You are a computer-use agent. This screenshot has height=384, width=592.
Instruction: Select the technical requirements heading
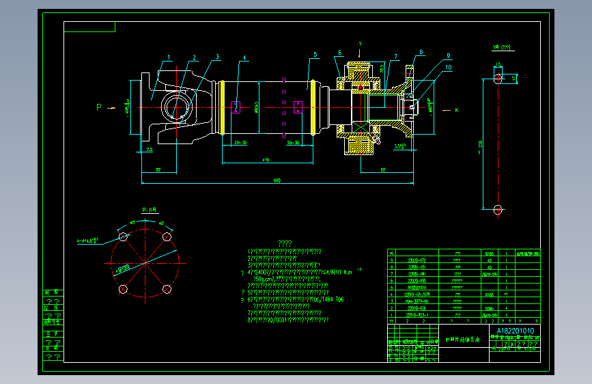coord(285,243)
